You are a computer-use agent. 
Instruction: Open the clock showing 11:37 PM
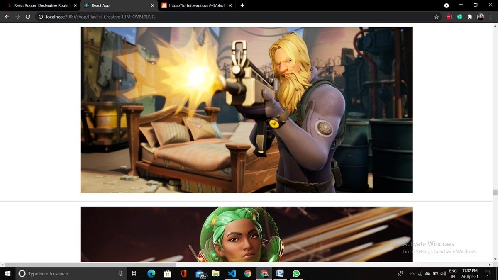(x=469, y=273)
